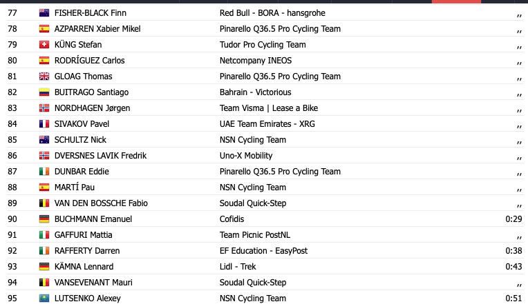Click the French flag beside SIVAKOV Pavel
Viewport: 528px width, 304px height.
44,124
